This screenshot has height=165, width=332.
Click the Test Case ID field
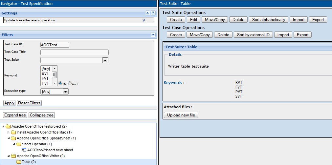(55, 45)
